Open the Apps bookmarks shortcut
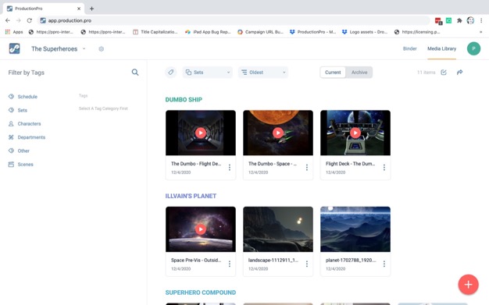This screenshot has width=489, height=305. point(14,32)
